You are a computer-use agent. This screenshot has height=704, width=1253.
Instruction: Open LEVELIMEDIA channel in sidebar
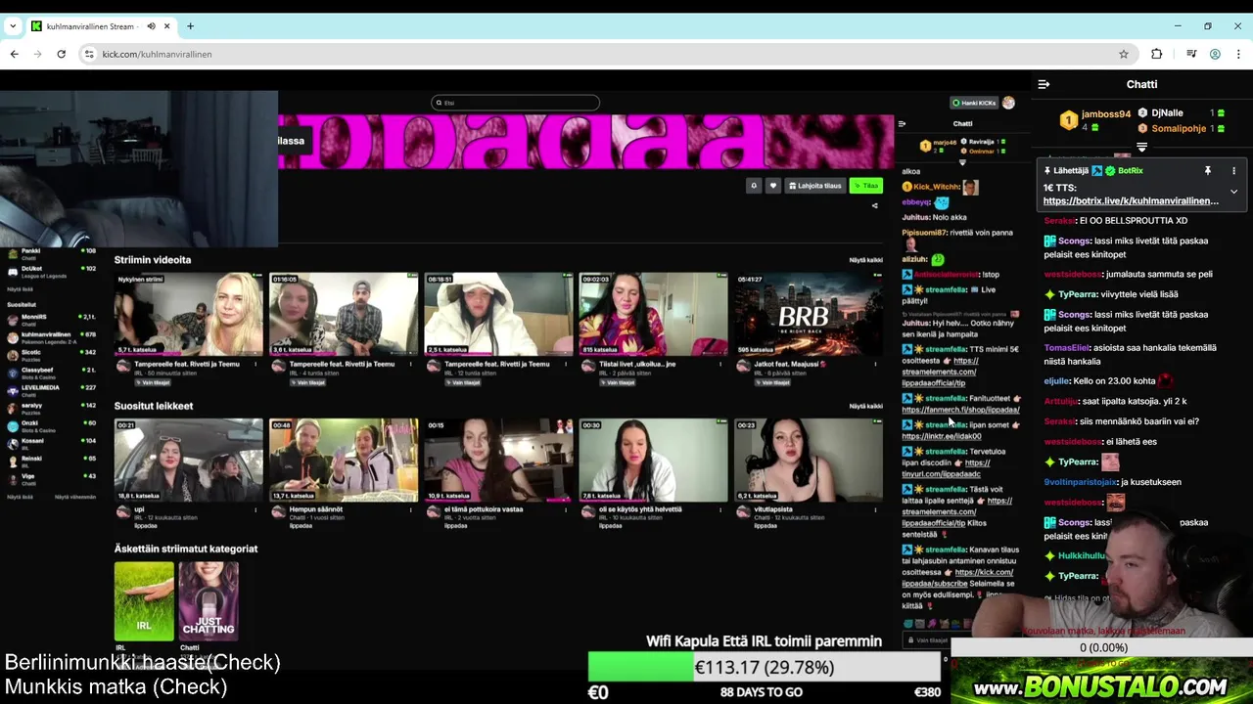[52, 389]
